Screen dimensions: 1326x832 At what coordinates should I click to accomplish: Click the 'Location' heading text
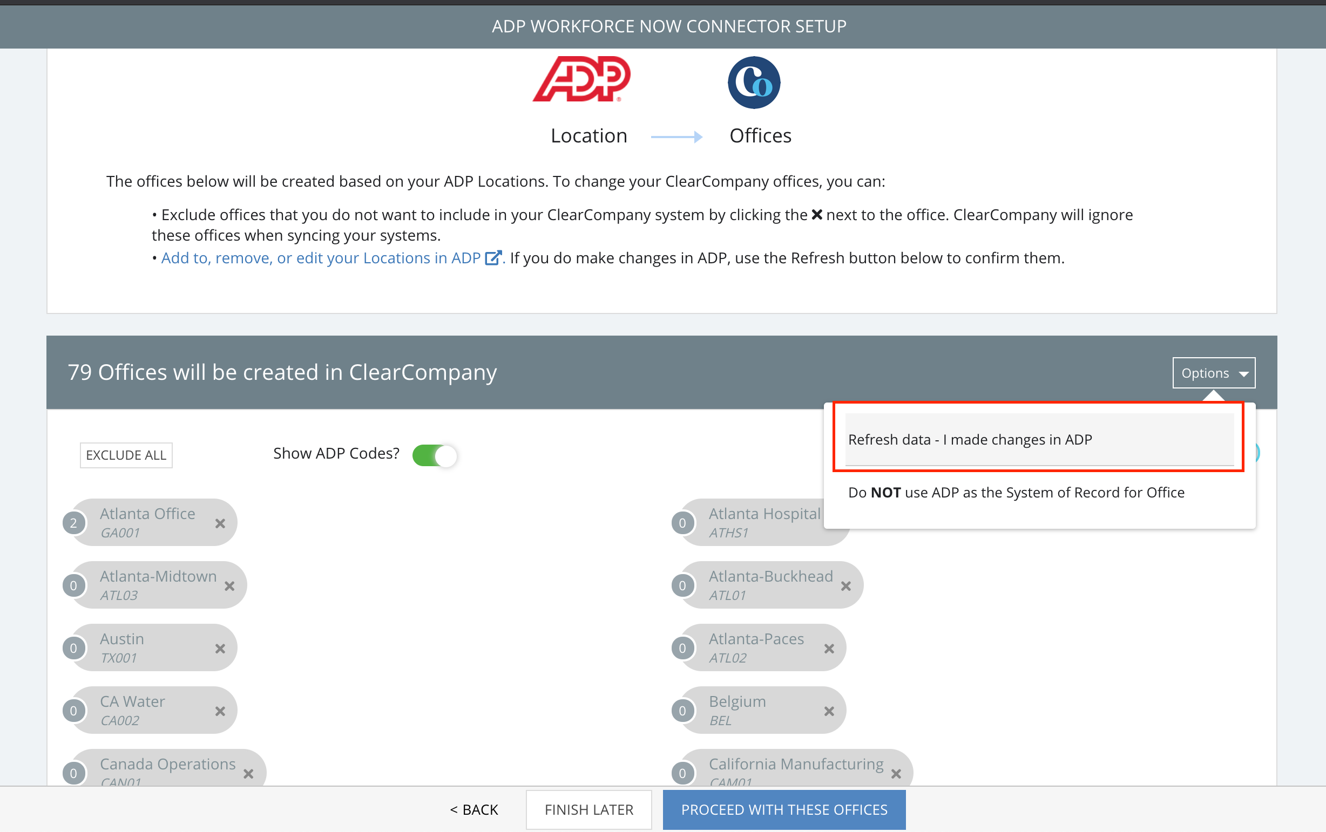(589, 136)
